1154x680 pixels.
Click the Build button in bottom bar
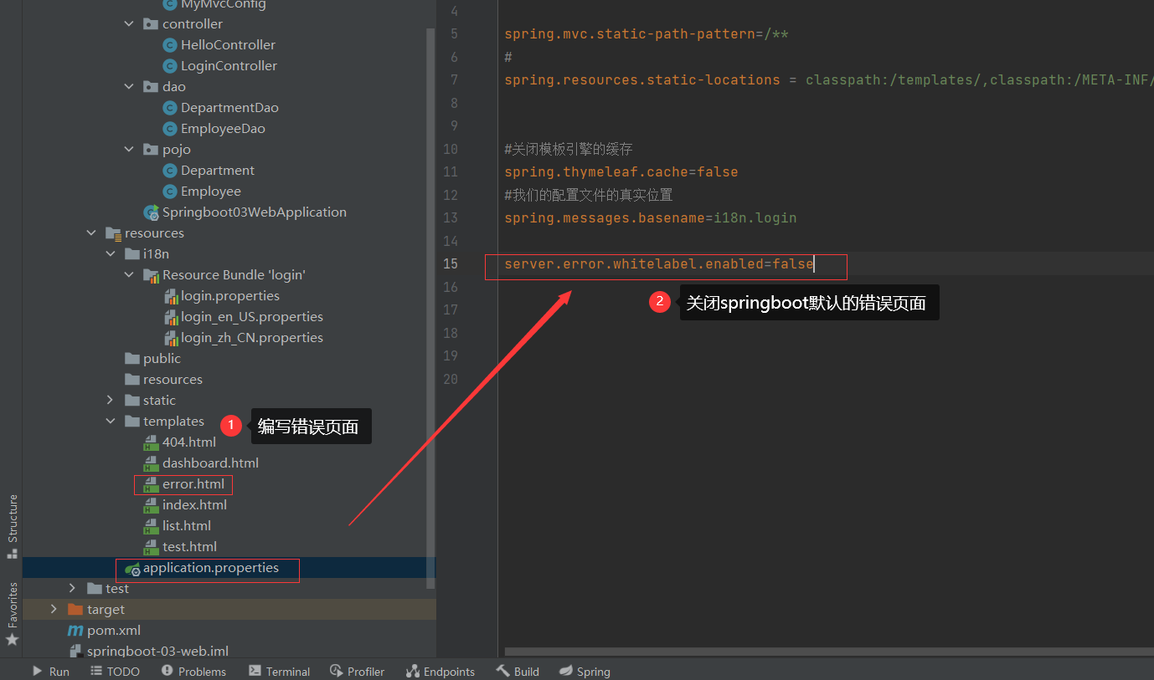pos(517,672)
